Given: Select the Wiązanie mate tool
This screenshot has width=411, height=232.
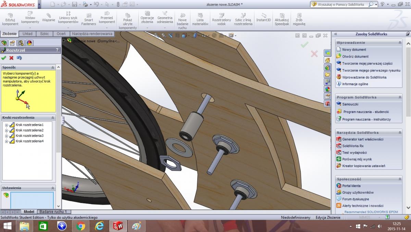Looking at the screenshot, I should coord(49,17).
